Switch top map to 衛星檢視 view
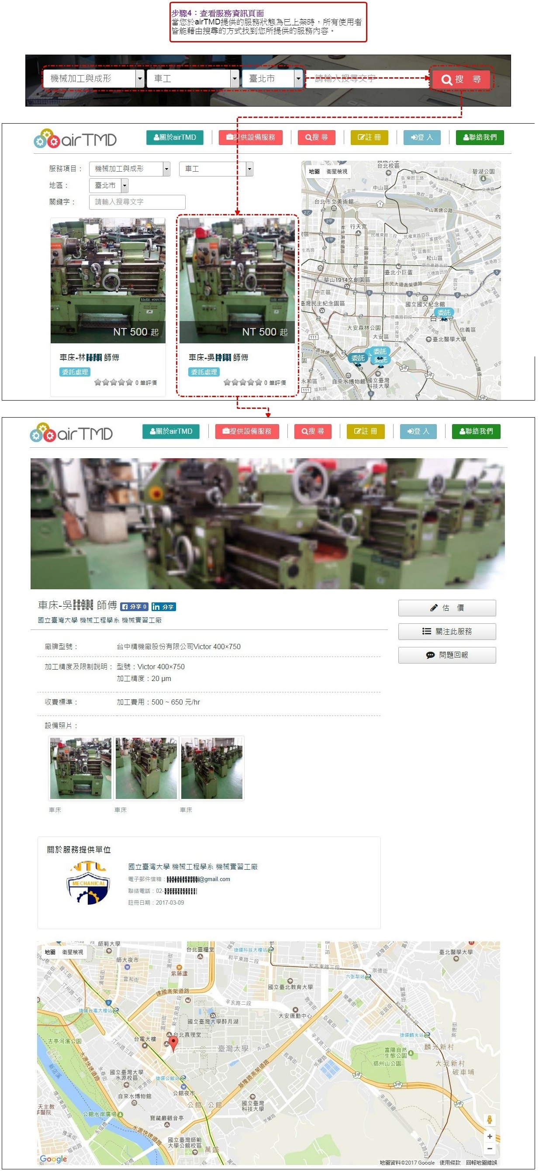 (337, 172)
